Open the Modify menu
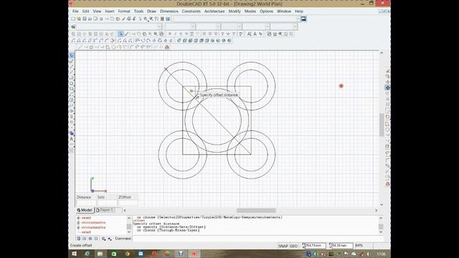The height and width of the screenshot is (258, 459). click(235, 11)
